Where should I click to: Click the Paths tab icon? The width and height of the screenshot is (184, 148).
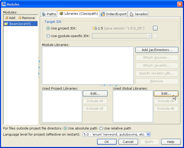(x=44, y=14)
